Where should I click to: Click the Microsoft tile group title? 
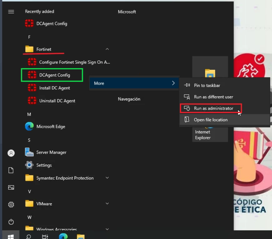click(x=127, y=12)
